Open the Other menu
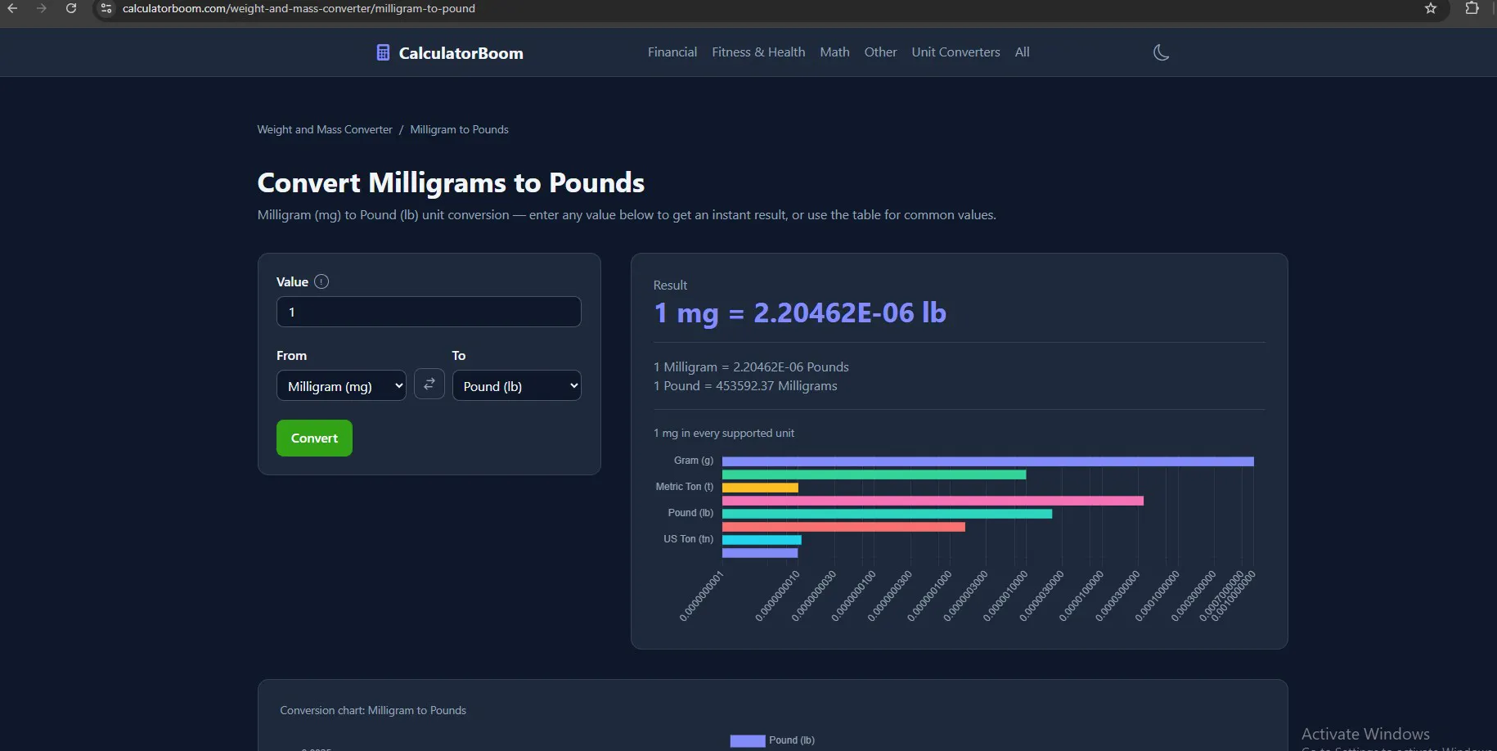 [x=880, y=52]
